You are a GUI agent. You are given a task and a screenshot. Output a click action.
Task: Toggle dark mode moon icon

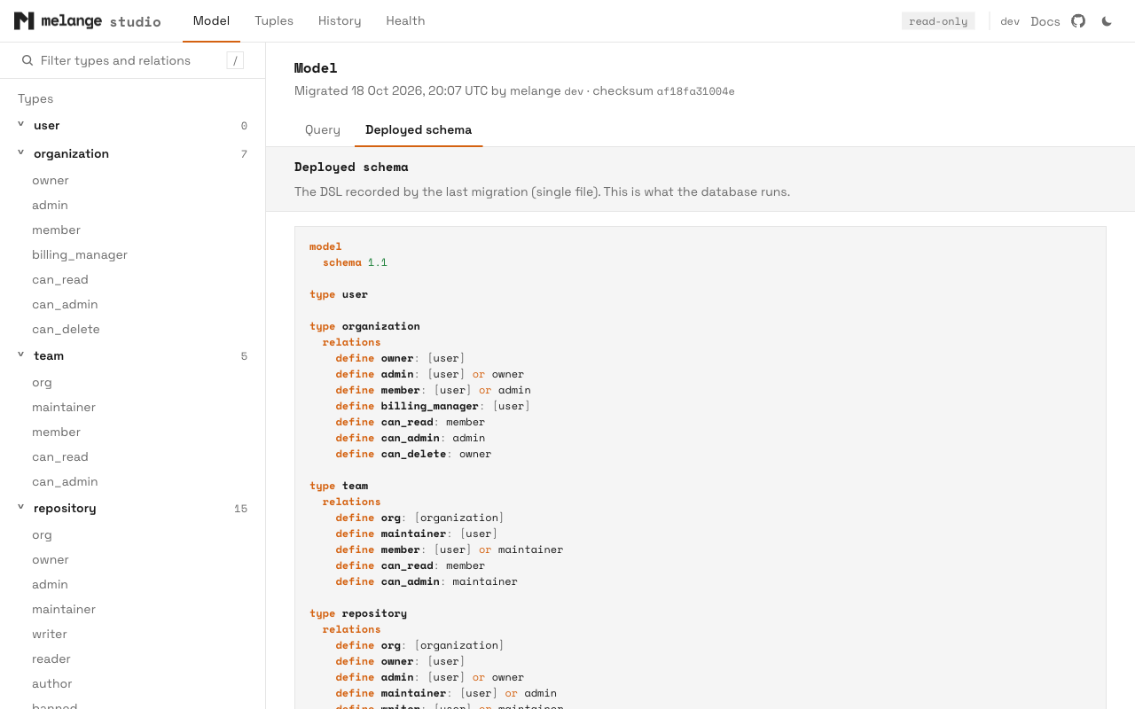(1107, 21)
